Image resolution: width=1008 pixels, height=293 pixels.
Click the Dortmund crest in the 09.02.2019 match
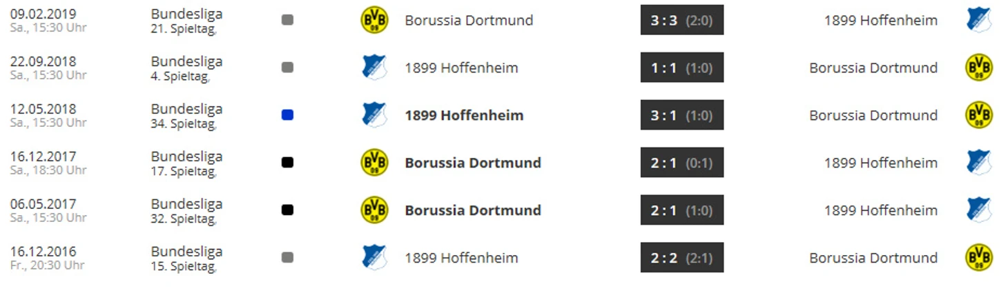coord(375,20)
